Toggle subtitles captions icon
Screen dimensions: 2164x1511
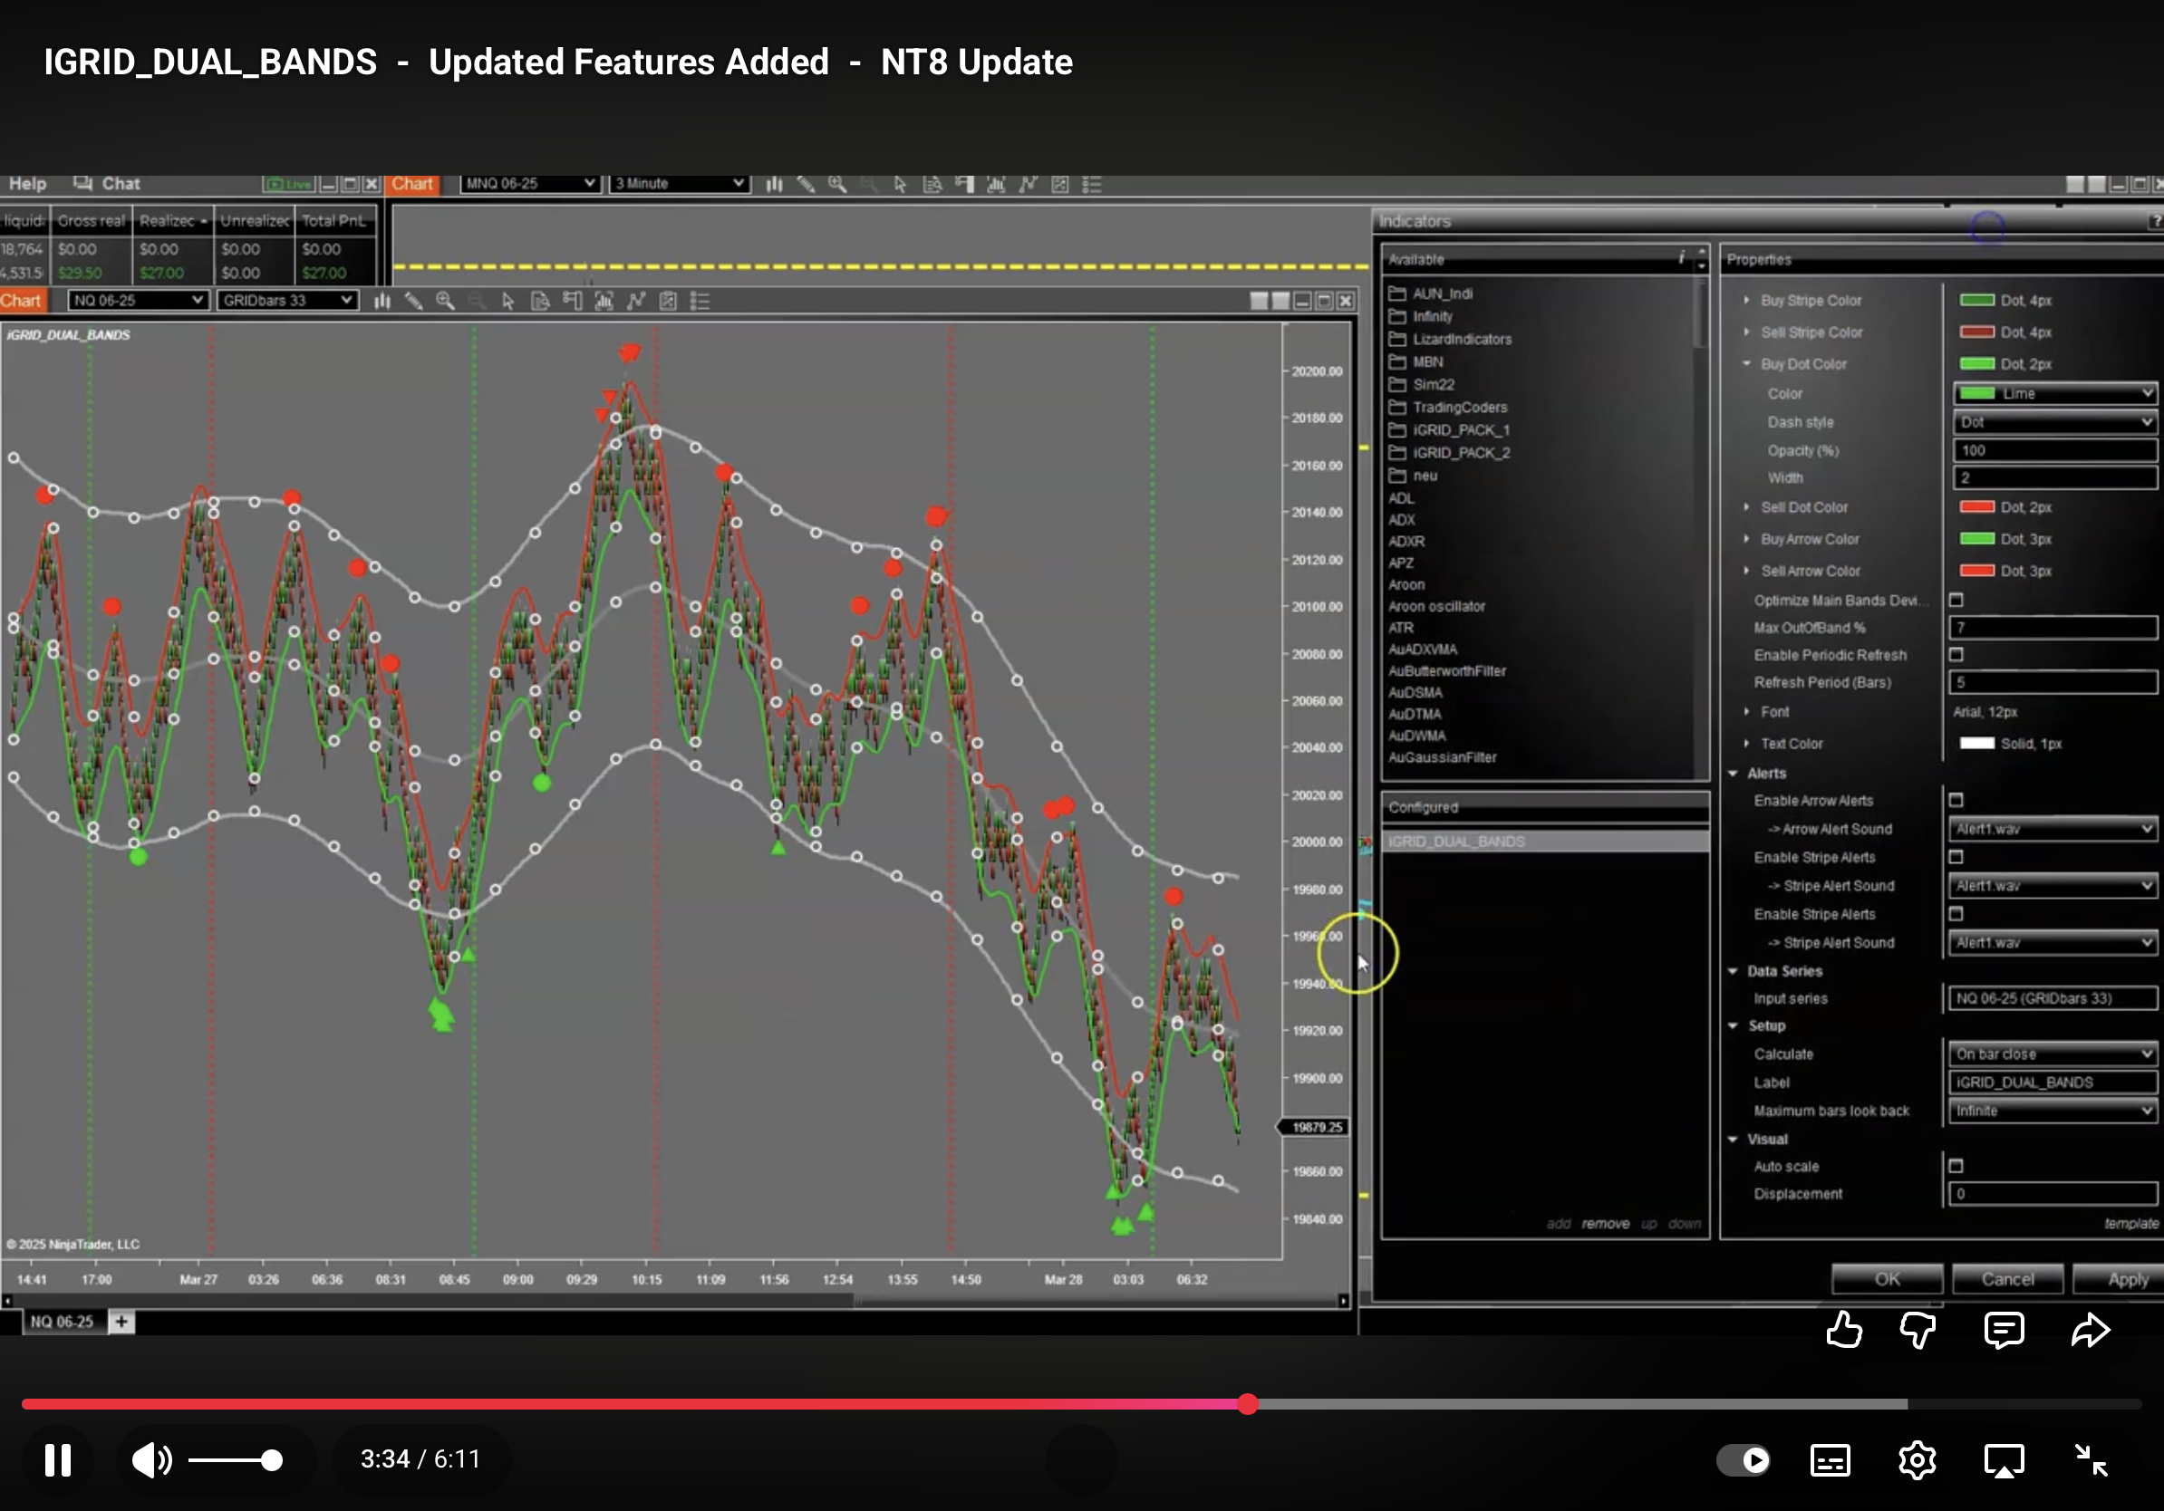click(1830, 1460)
